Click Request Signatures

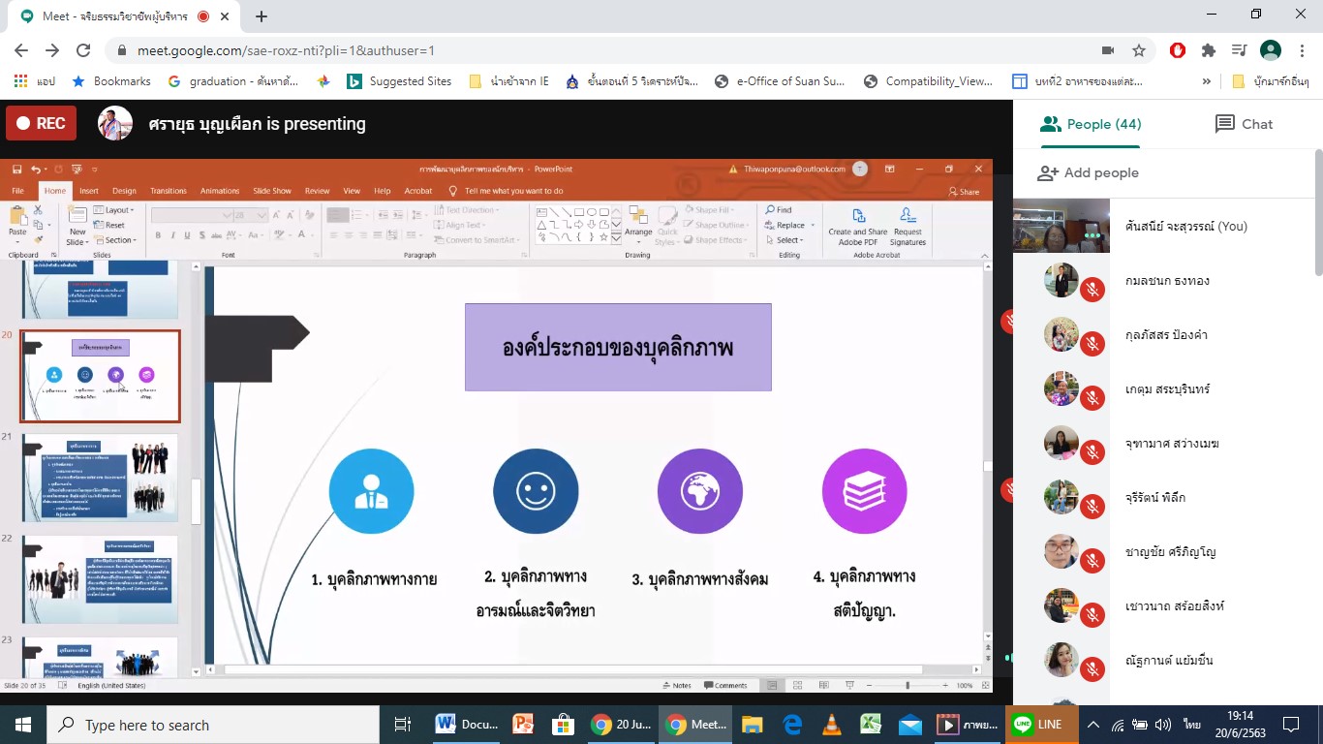click(x=908, y=226)
